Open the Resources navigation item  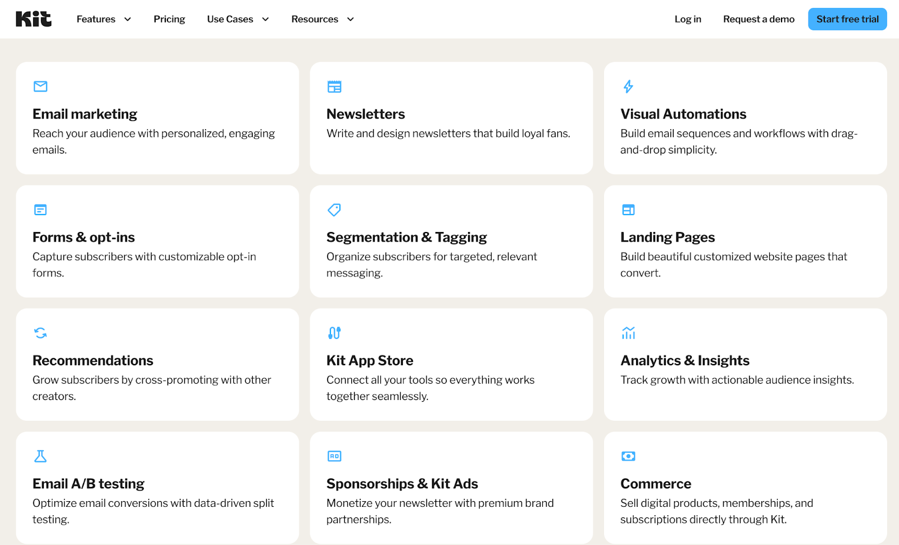[315, 19]
